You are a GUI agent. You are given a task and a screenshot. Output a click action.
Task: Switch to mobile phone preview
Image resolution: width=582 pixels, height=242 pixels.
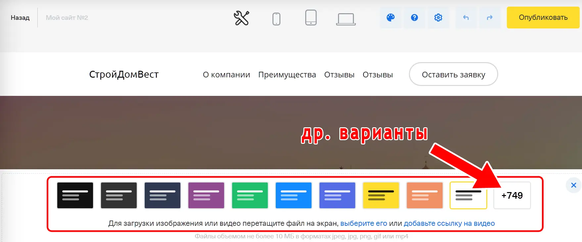276,19
